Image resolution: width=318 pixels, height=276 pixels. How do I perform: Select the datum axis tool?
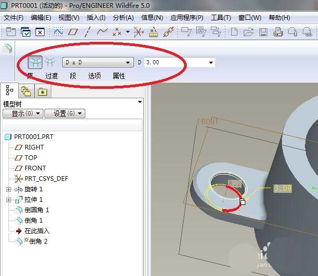pos(87,32)
